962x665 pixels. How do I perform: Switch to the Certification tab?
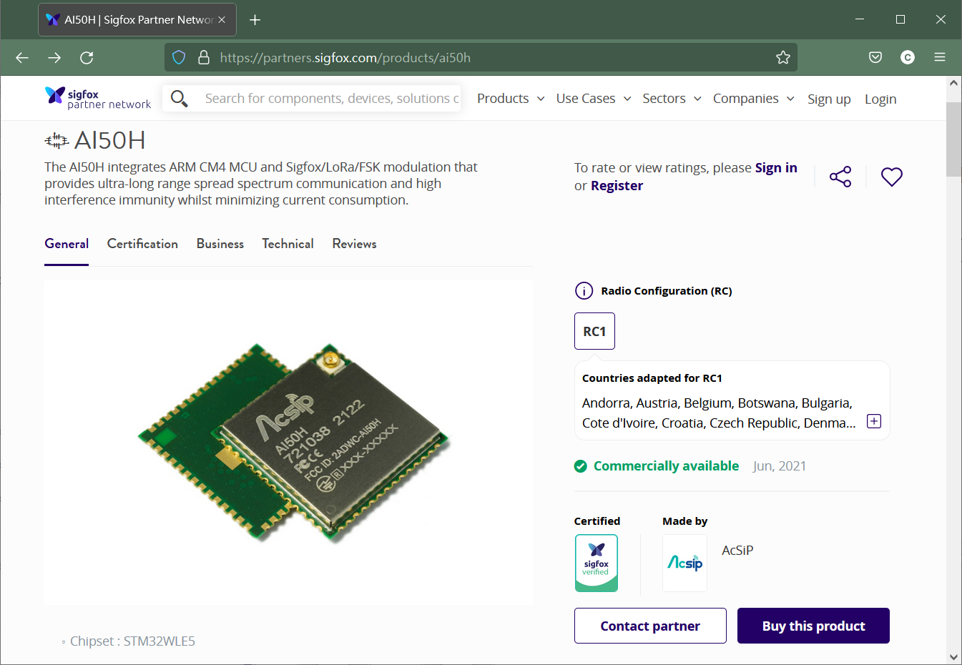click(142, 244)
